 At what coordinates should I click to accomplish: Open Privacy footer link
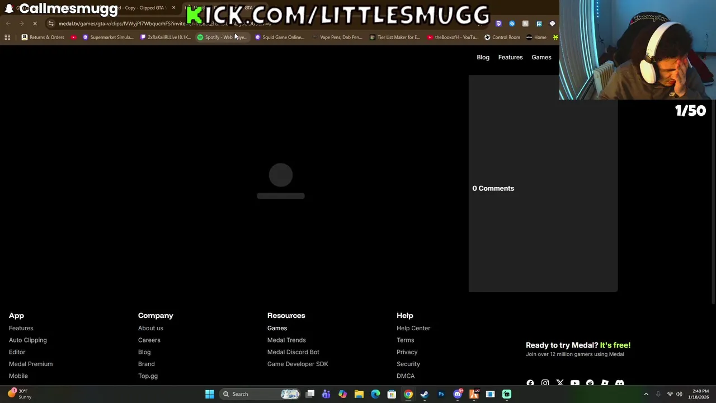click(x=407, y=352)
